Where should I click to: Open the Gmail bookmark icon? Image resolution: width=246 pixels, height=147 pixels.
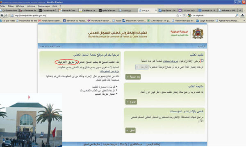pos(40,20)
